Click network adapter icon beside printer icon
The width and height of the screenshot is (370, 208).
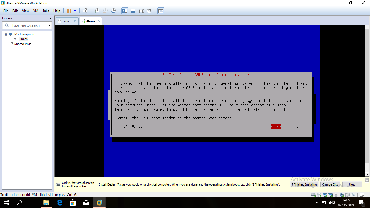point(330,194)
